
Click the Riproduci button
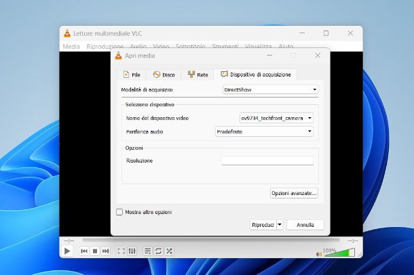(x=263, y=225)
